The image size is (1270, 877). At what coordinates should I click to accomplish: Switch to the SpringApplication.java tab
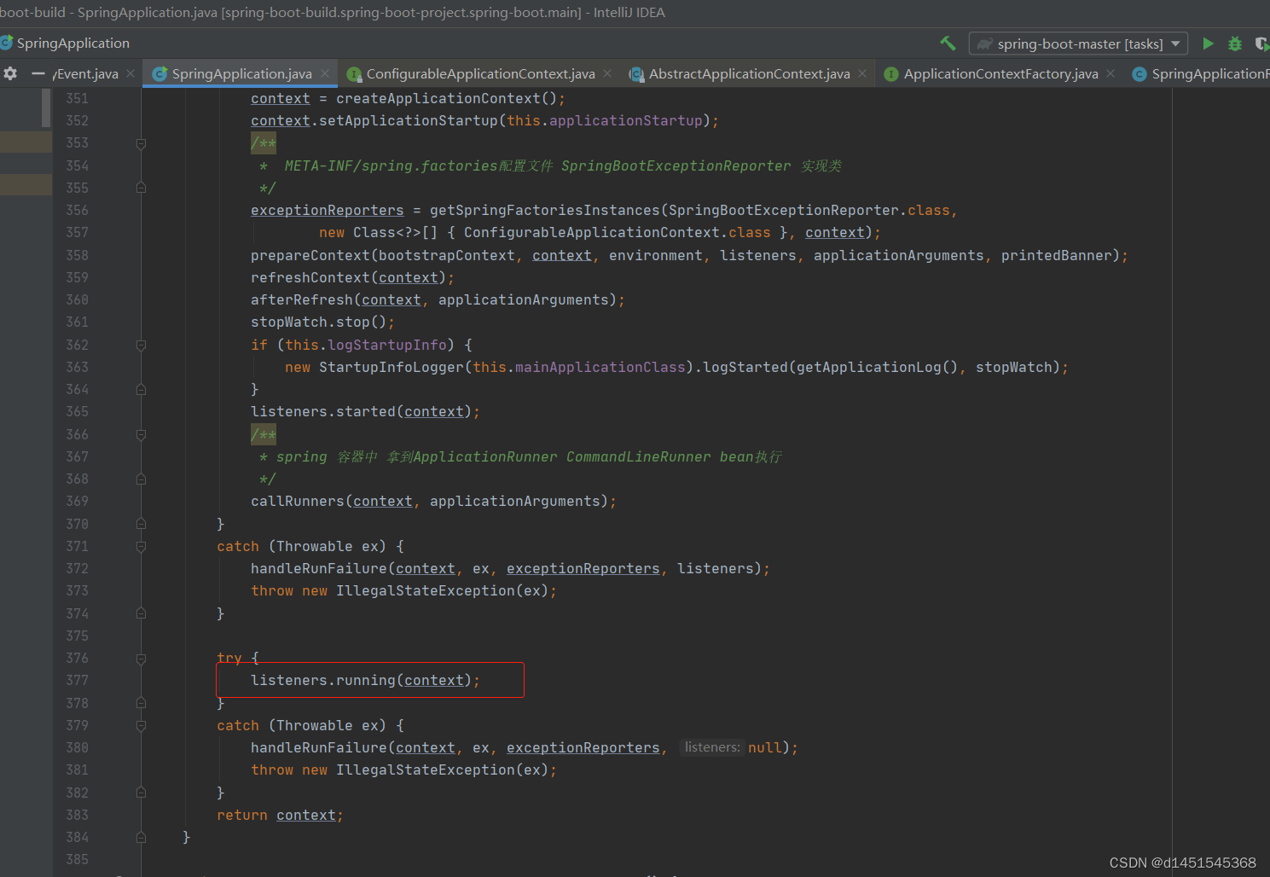(241, 74)
